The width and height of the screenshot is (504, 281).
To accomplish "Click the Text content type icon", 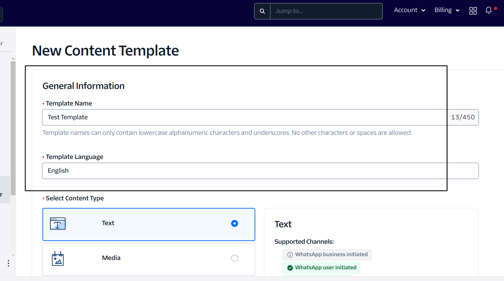I will (x=58, y=223).
